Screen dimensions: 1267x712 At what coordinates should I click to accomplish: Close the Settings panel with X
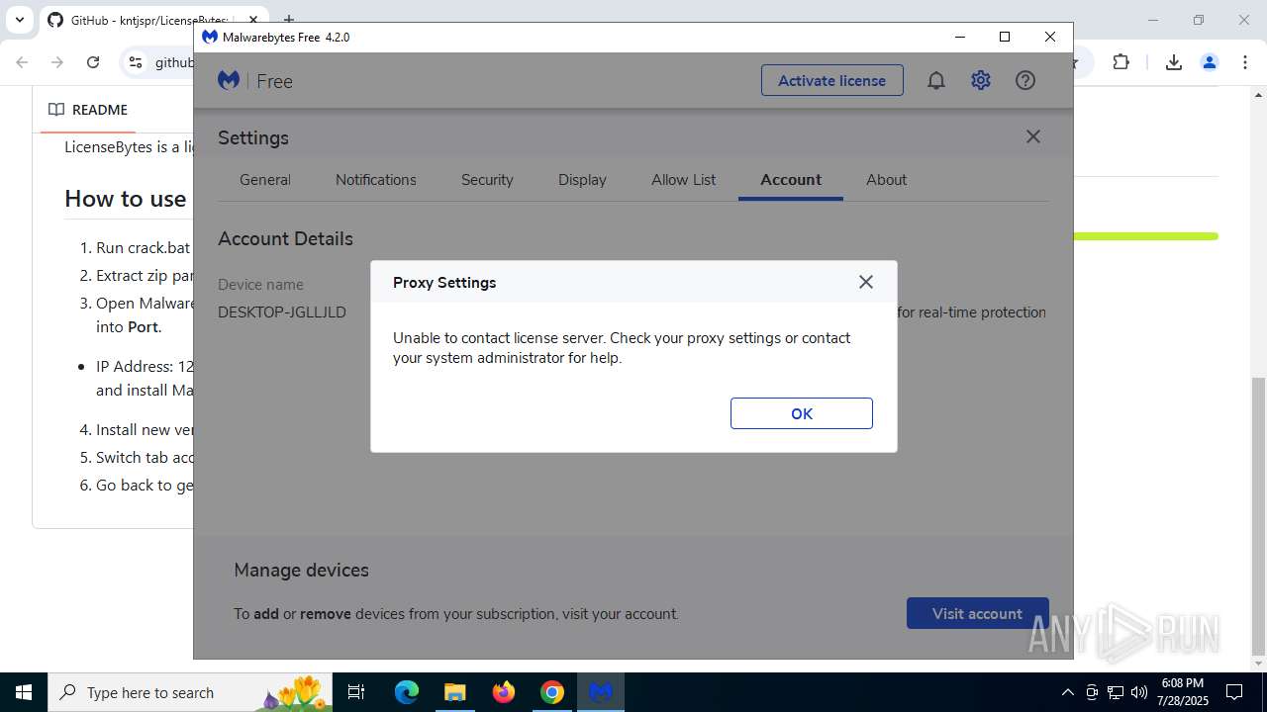pyautogui.click(x=1033, y=136)
